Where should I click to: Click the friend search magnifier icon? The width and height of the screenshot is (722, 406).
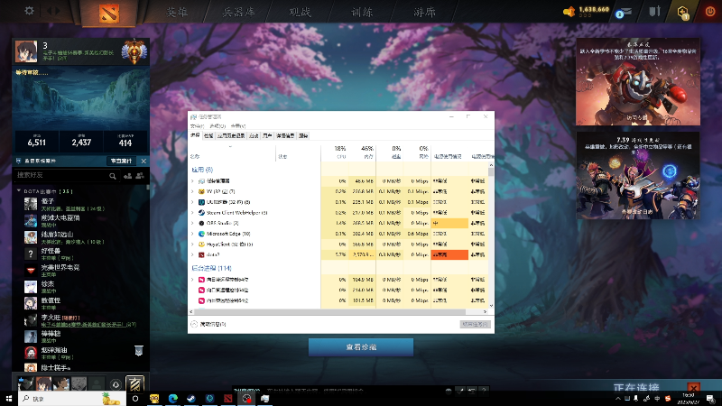[112, 176]
